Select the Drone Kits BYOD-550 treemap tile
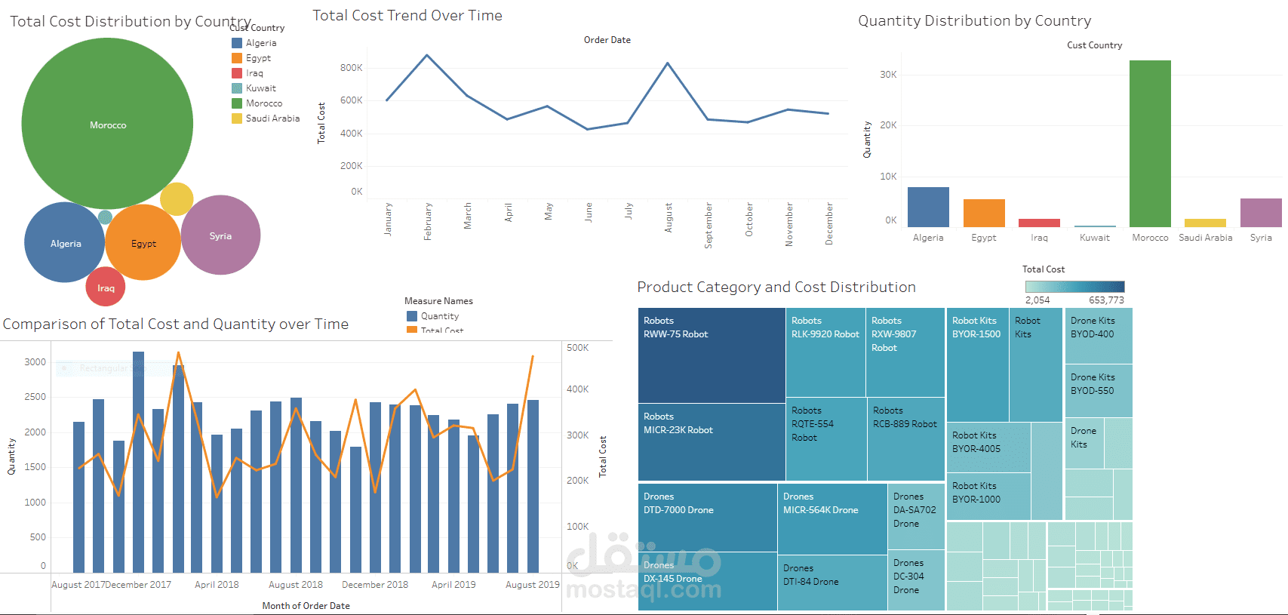 click(x=1099, y=391)
